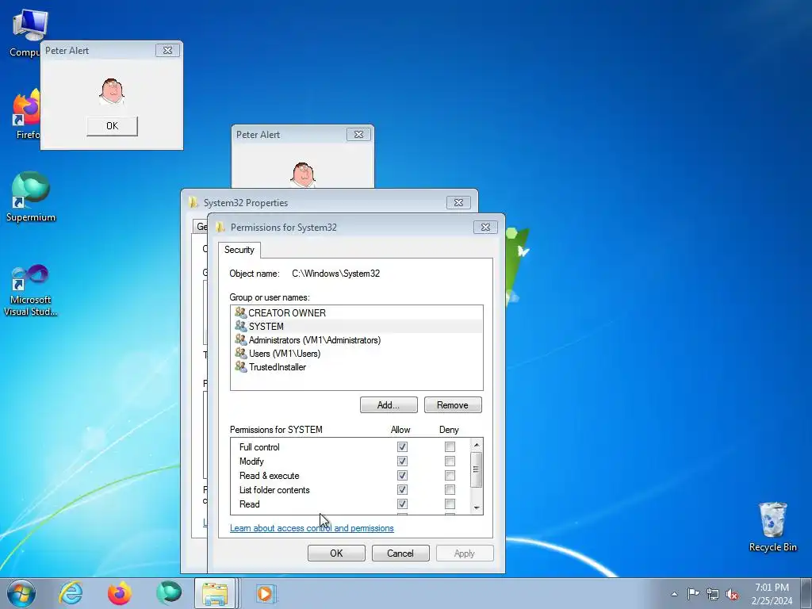This screenshot has height=609, width=812.
Task: Click Cancel in the Permissions dialog
Action: (x=400, y=553)
